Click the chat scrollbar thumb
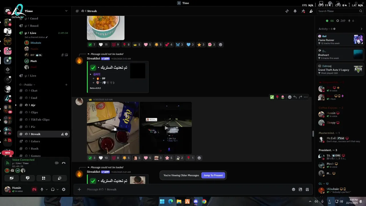Screen dimensions: 366x206 313,134
